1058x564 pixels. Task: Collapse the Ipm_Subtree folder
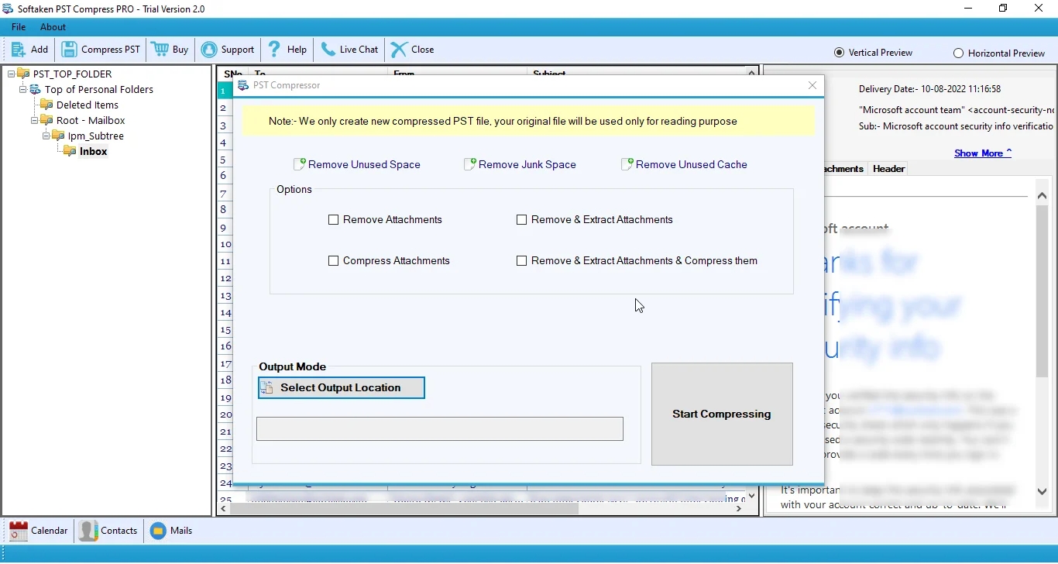(x=46, y=135)
